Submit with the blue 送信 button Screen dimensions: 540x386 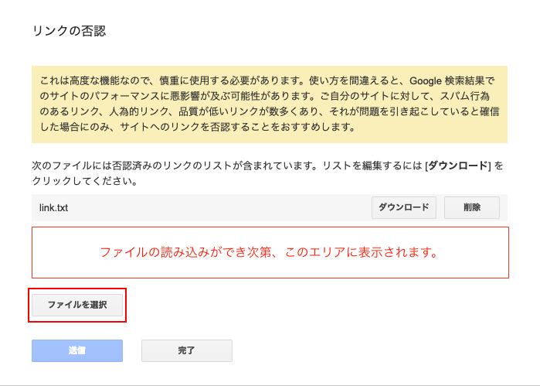coord(77,350)
